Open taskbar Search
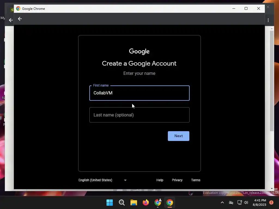The width and height of the screenshot is (279, 209). pyautogui.click(x=122, y=202)
